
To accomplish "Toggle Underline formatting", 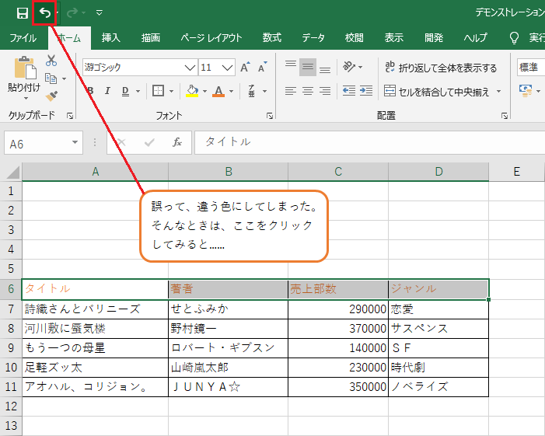I will pyautogui.click(x=125, y=91).
